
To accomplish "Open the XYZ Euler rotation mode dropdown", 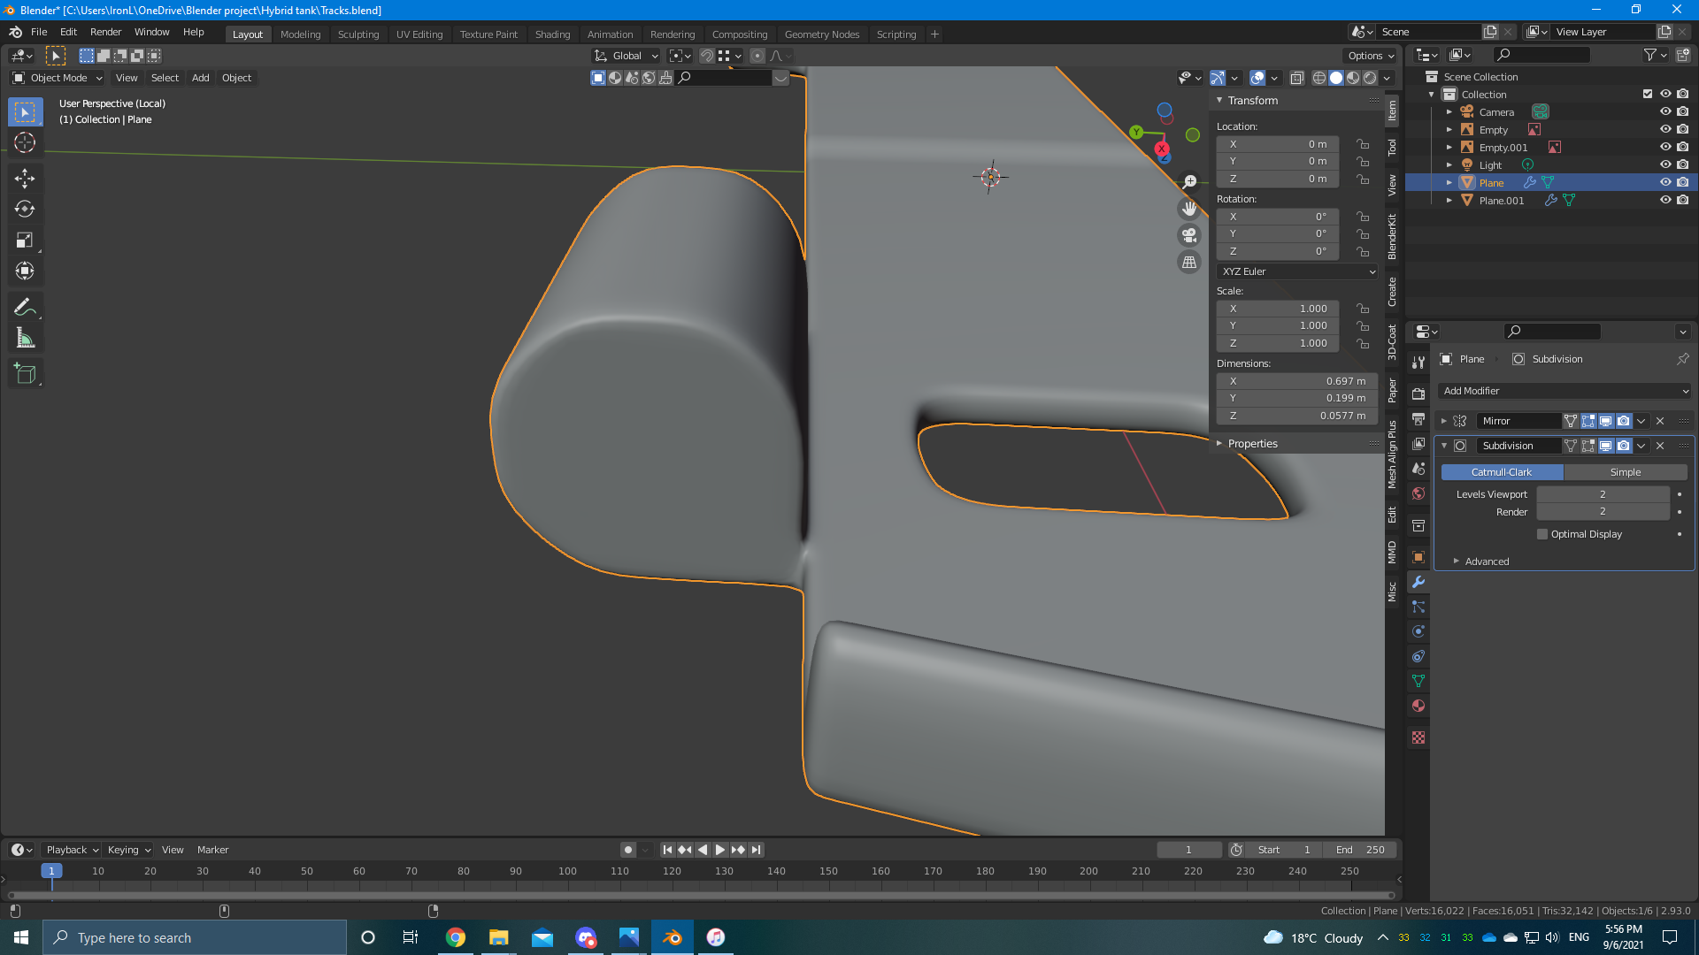I will tap(1297, 271).
